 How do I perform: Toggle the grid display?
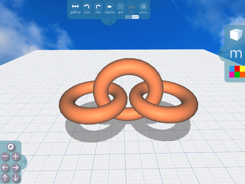[x=121, y=8]
